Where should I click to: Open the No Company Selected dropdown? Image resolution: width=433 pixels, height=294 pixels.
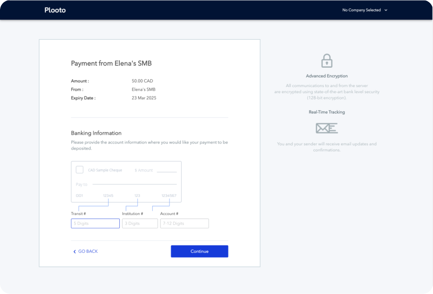[x=364, y=10]
